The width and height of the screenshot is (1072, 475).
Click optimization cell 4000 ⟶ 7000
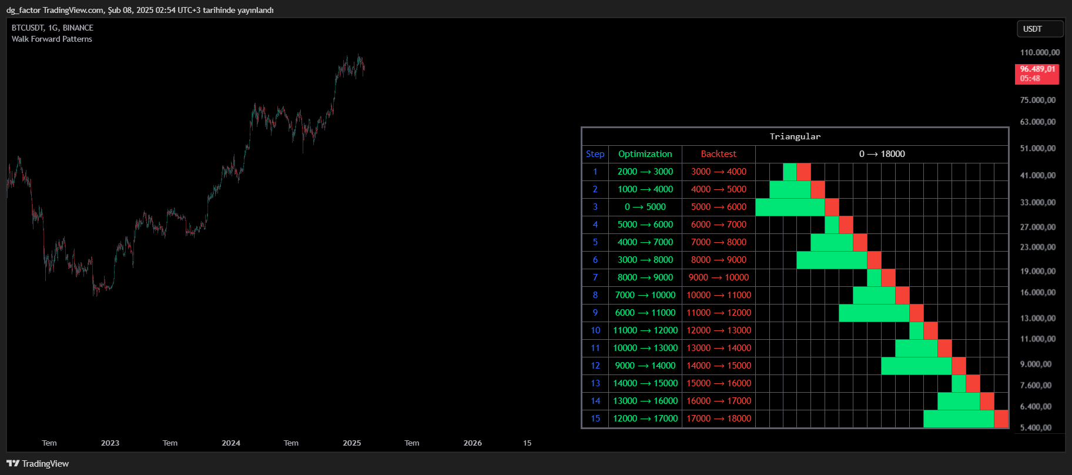point(645,242)
